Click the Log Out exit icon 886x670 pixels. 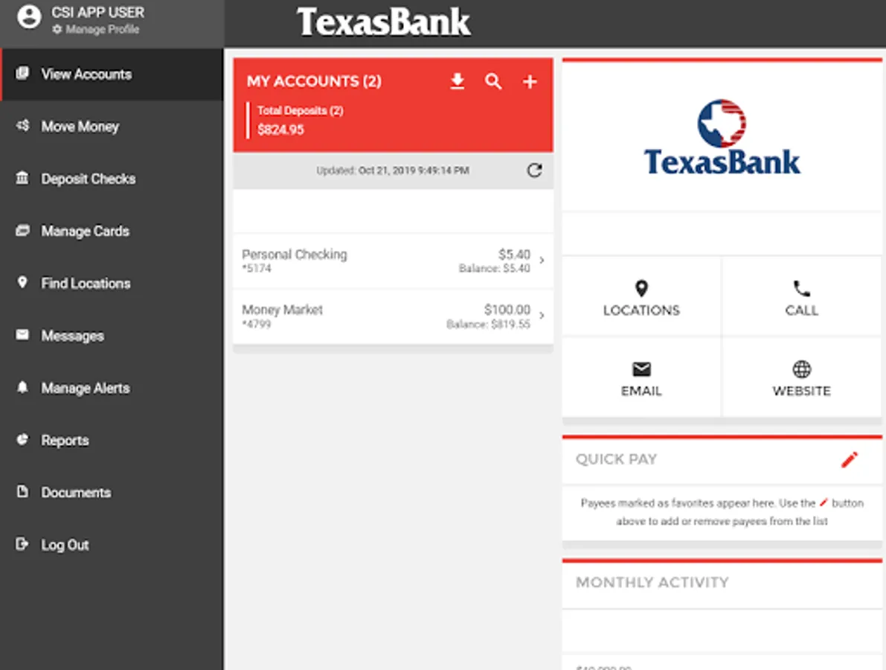click(22, 544)
